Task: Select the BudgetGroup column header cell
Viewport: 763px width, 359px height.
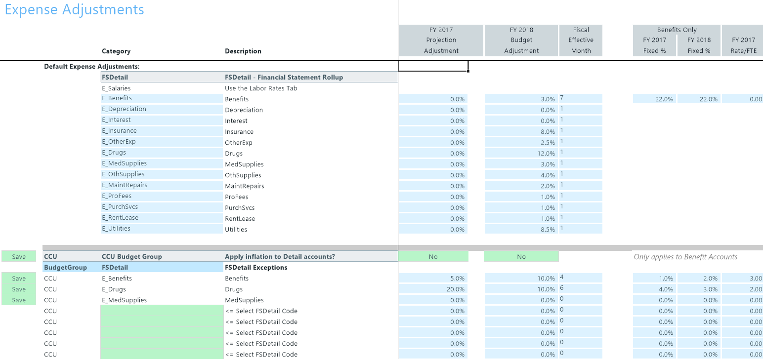Action: click(71, 267)
